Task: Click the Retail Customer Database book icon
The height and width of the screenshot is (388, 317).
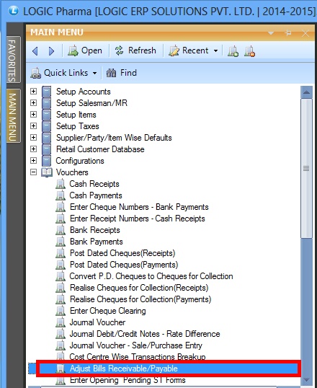Action: click(x=47, y=149)
